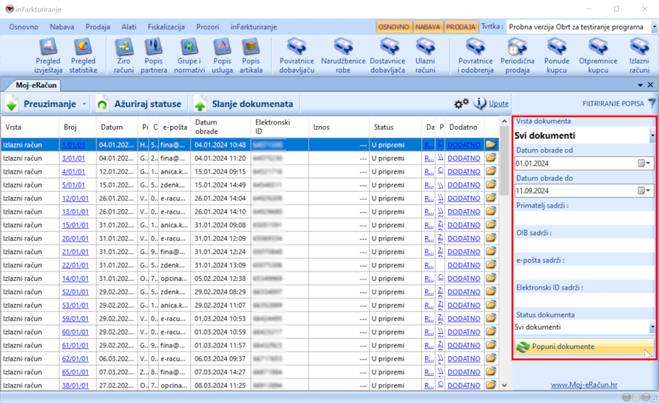Open the Tvrtka company dropdown

click(x=654, y=27)
